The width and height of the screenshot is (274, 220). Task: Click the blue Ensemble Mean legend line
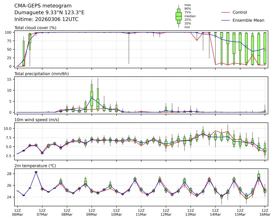point(226,20)
